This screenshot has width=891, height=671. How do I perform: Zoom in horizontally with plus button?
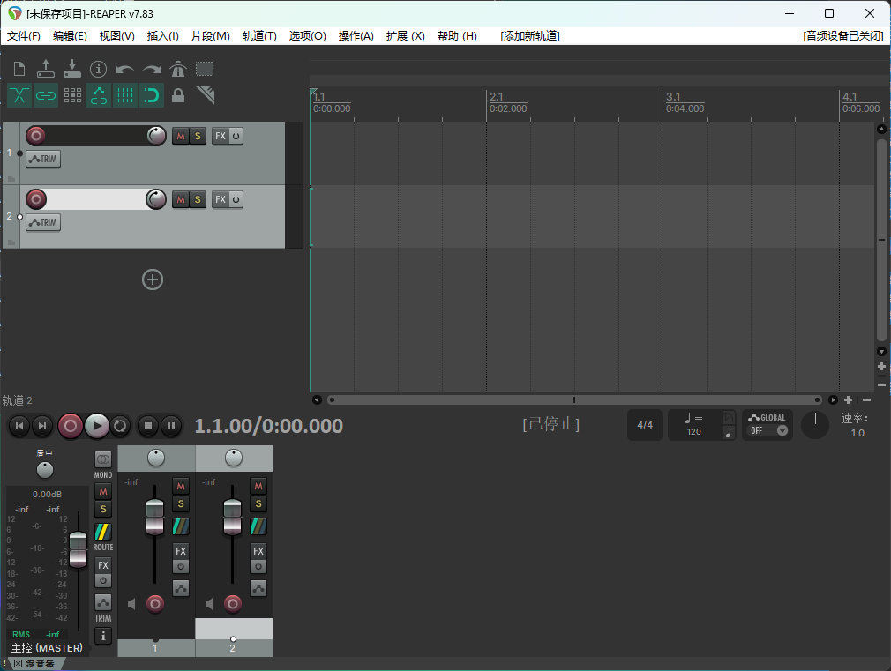848,400
